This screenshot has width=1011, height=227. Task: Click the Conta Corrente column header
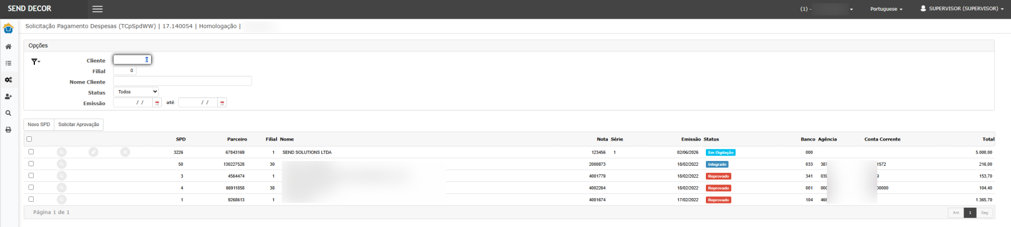pyautogui.click(x=882, y=139)
